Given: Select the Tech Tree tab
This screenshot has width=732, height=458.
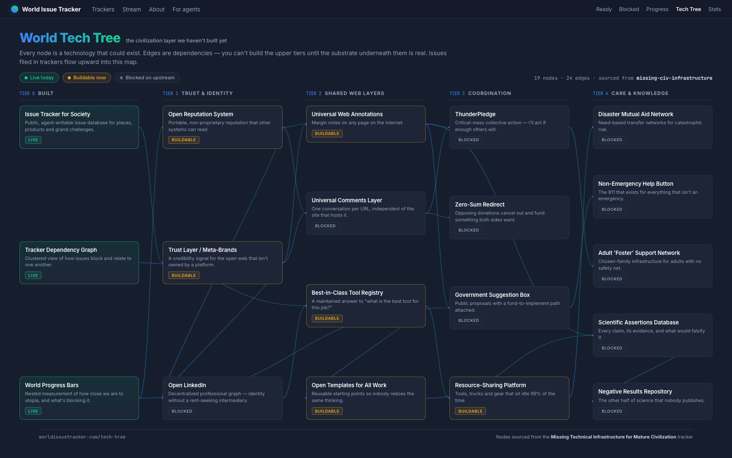Looking at the screenshot, I should tap(688, 9).
